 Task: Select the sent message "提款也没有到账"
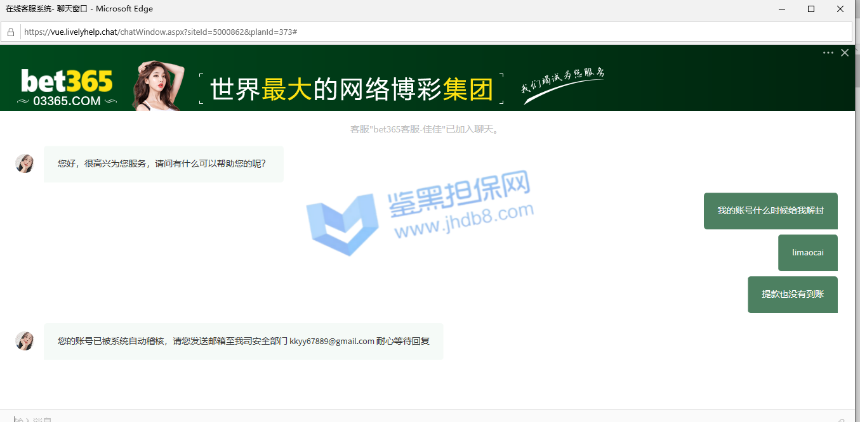click(x=792, y=294)
